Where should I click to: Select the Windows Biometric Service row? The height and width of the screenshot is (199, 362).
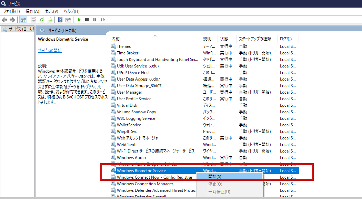point(204,171)
